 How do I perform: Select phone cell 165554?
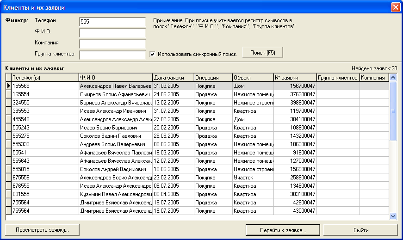tap(45, 94)
